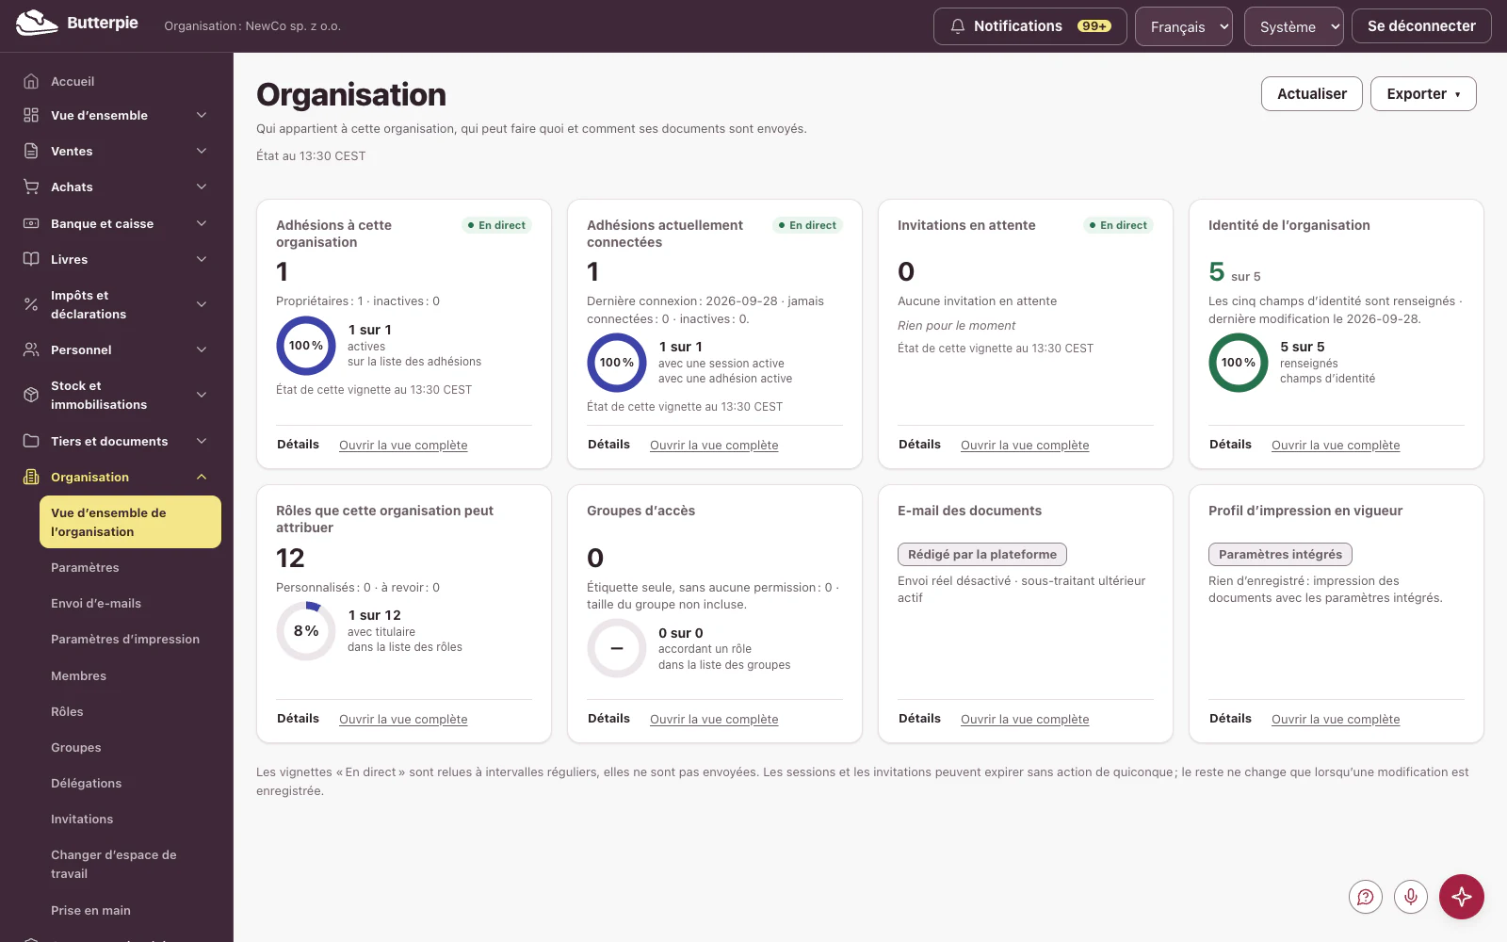Image resolution: width=1507 pixels, height=942 pixels.
Task: Open full view for Groupes d'accès
Action: click(x=714, y=719)
